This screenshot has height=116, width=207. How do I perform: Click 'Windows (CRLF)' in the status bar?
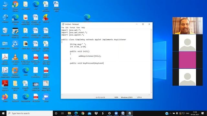point(127,97)
